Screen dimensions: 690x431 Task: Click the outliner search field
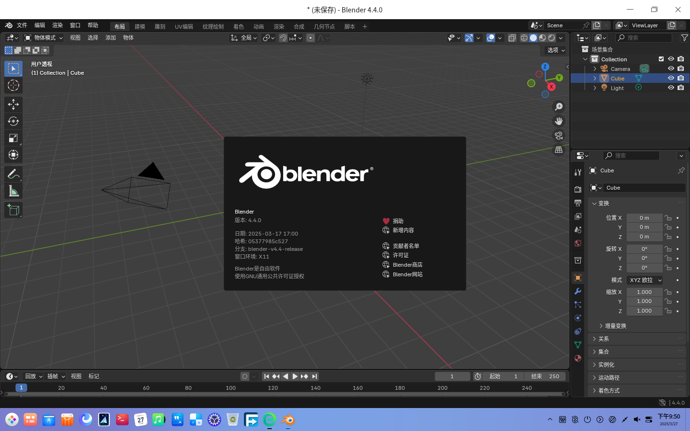644,38
